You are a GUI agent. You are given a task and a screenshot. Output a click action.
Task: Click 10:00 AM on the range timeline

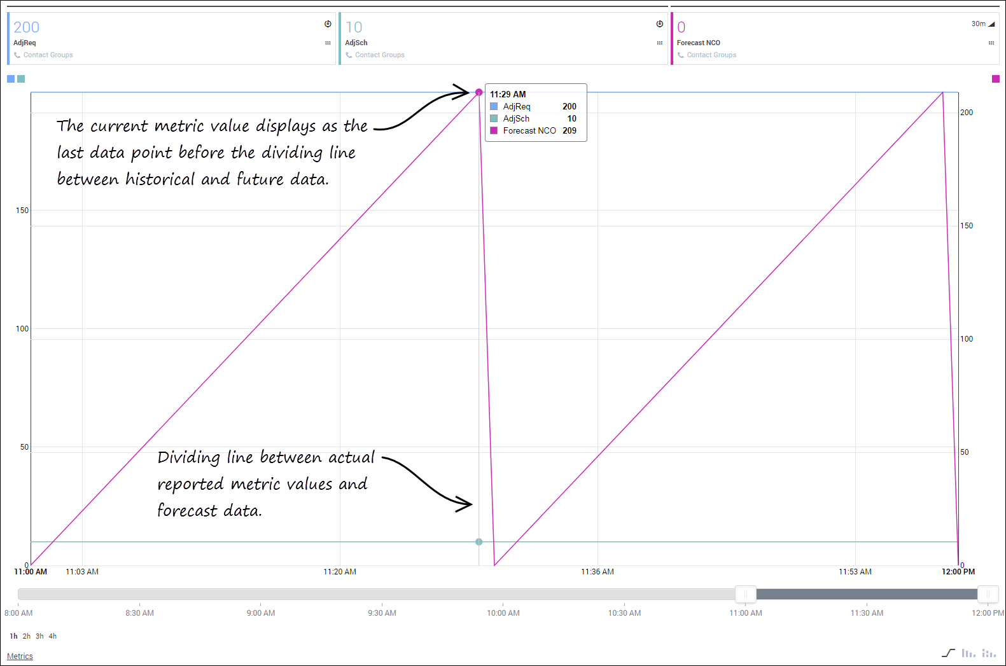(503, 613)
